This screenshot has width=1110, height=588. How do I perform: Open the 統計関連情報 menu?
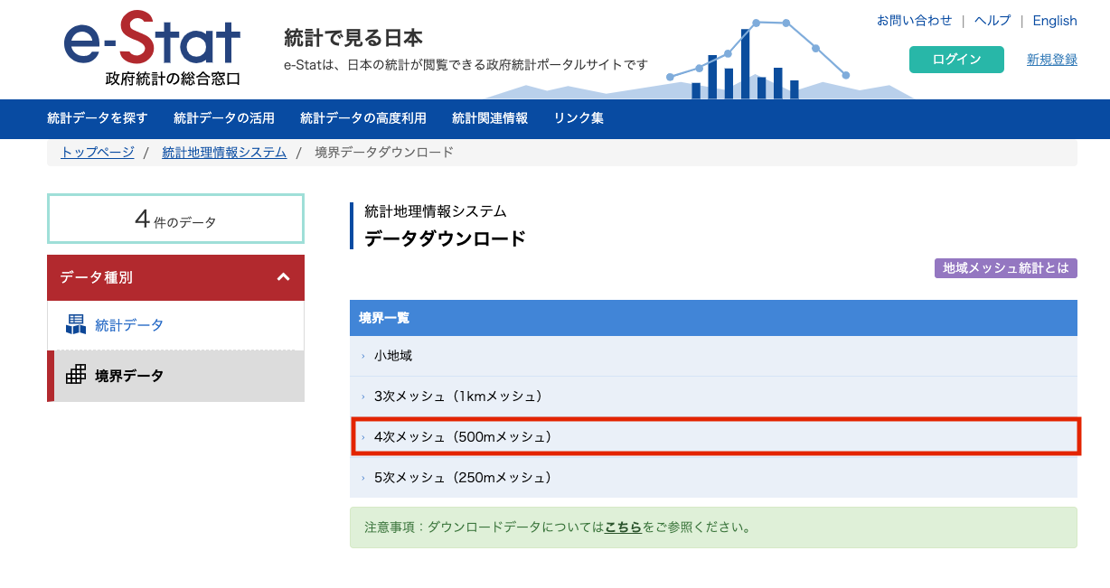pos(488,118)
